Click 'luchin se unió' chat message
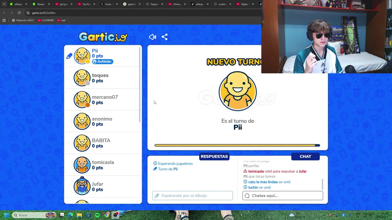 (x=257, y=187)
